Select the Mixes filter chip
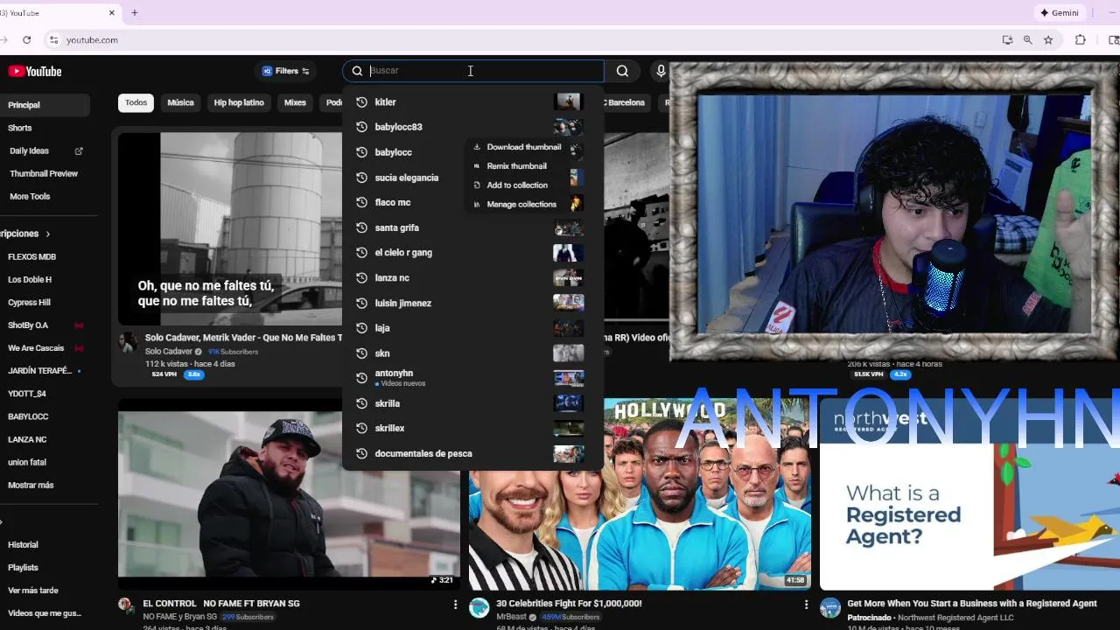The width and height of the screenshot is (1120, 630). [295, 102]
